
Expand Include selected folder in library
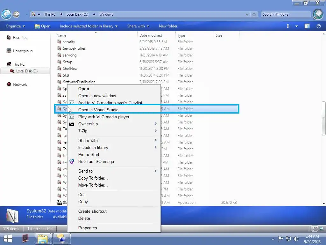coord(89,26)
